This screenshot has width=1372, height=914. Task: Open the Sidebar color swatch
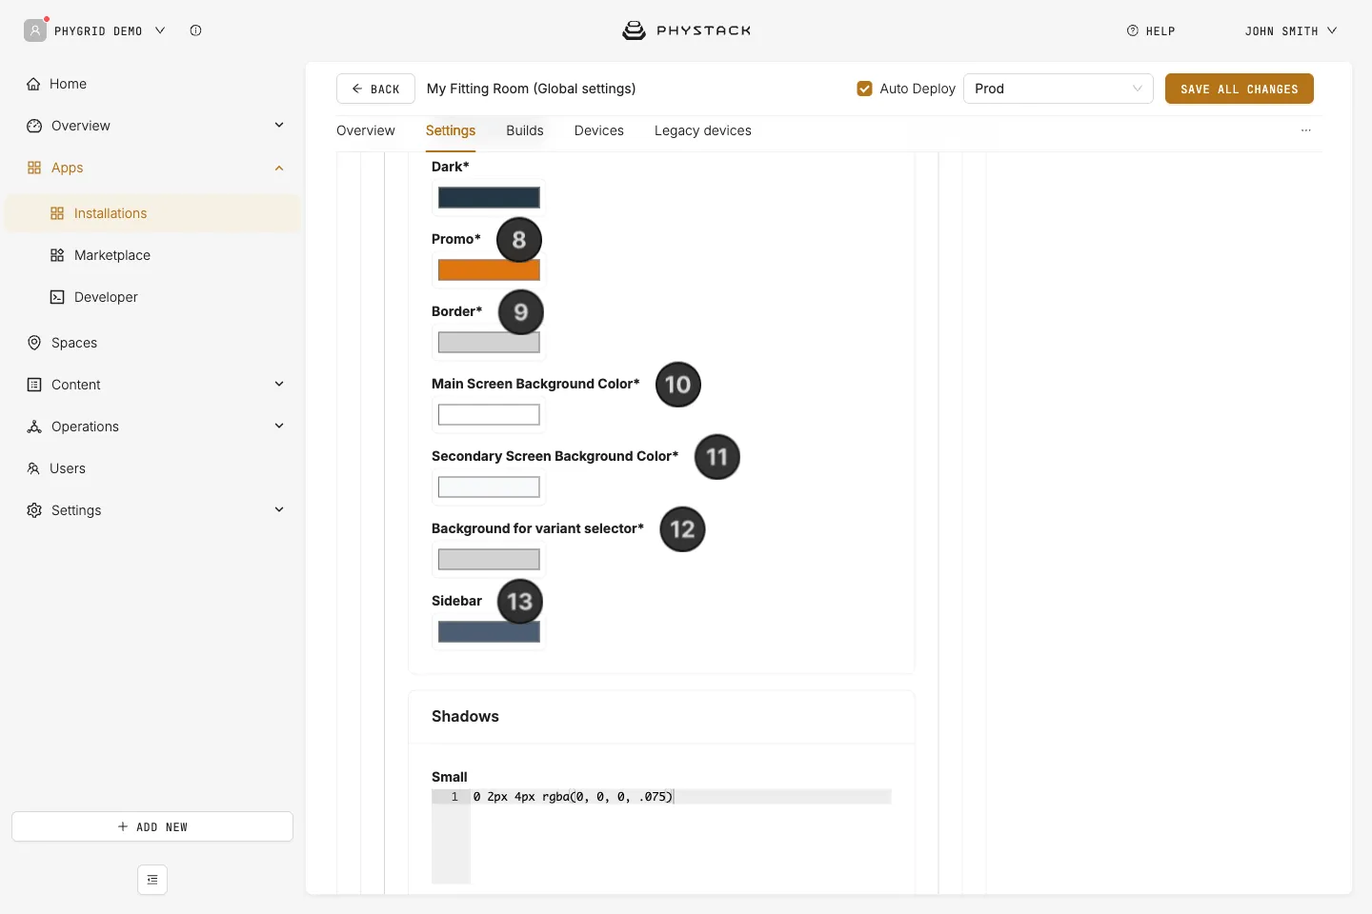click(x=489, y=631)
